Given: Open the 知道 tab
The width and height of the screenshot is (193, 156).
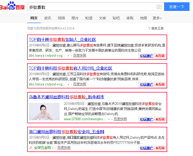Looking at the screenshot, I should click(89, 18).
